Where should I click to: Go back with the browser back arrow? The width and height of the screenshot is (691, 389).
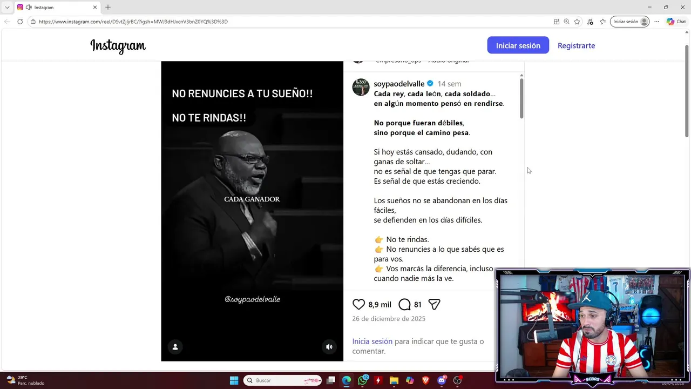point(7,22)
